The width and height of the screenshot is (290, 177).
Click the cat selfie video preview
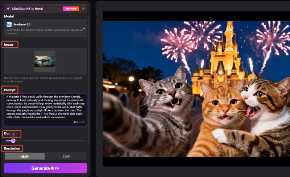point(196,89)
